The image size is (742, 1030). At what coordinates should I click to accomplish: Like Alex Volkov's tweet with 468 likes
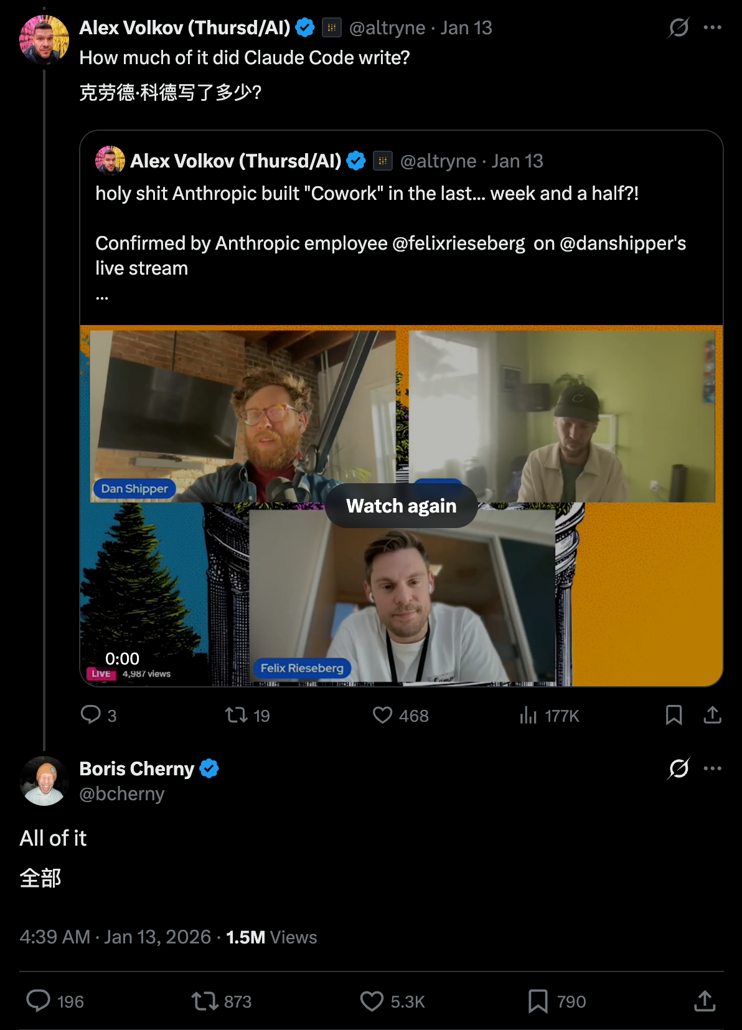(382, 715)
